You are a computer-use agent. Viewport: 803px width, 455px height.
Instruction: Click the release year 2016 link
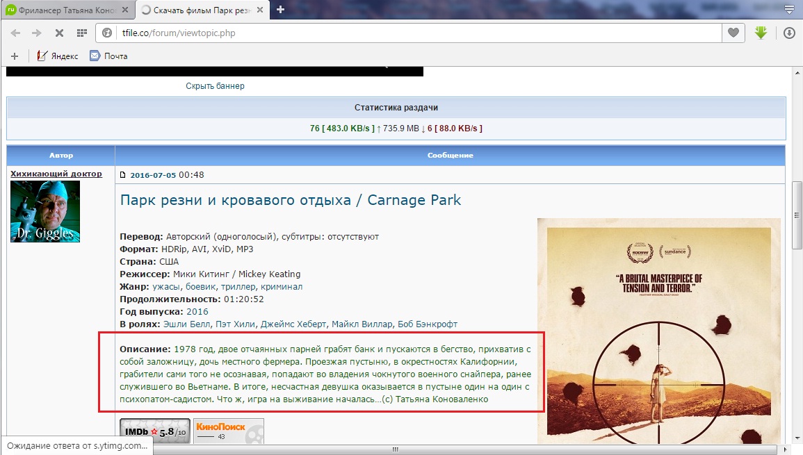[197, 312]
